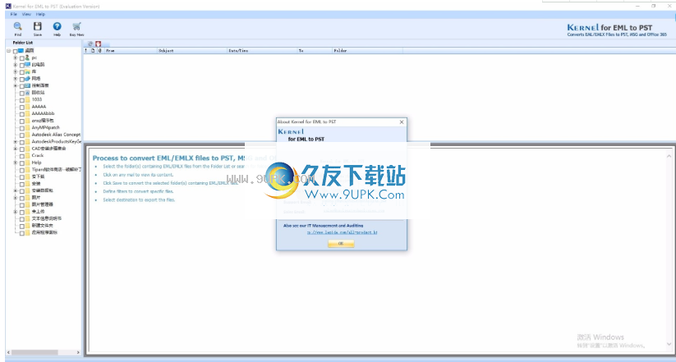Click the document type column header icon
The image size is (676, 362).
pyautogui.click(x=93, y=50)
